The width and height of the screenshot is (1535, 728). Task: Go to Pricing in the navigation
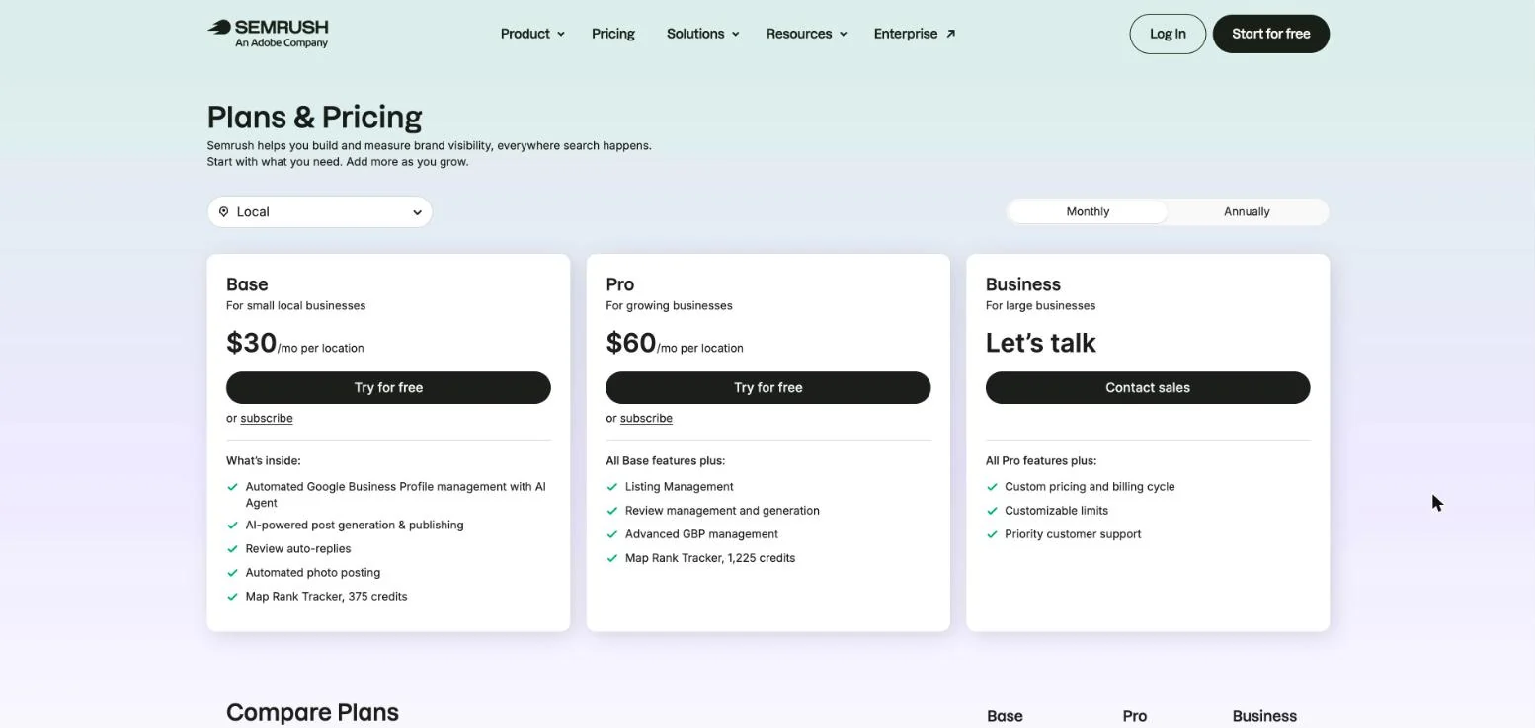point(613,34)
